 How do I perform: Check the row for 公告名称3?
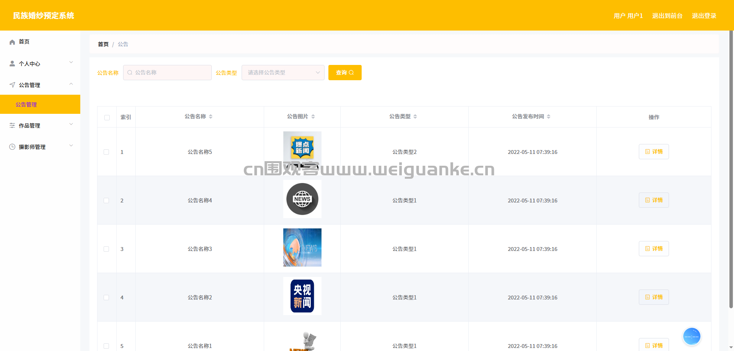[106, 249]
